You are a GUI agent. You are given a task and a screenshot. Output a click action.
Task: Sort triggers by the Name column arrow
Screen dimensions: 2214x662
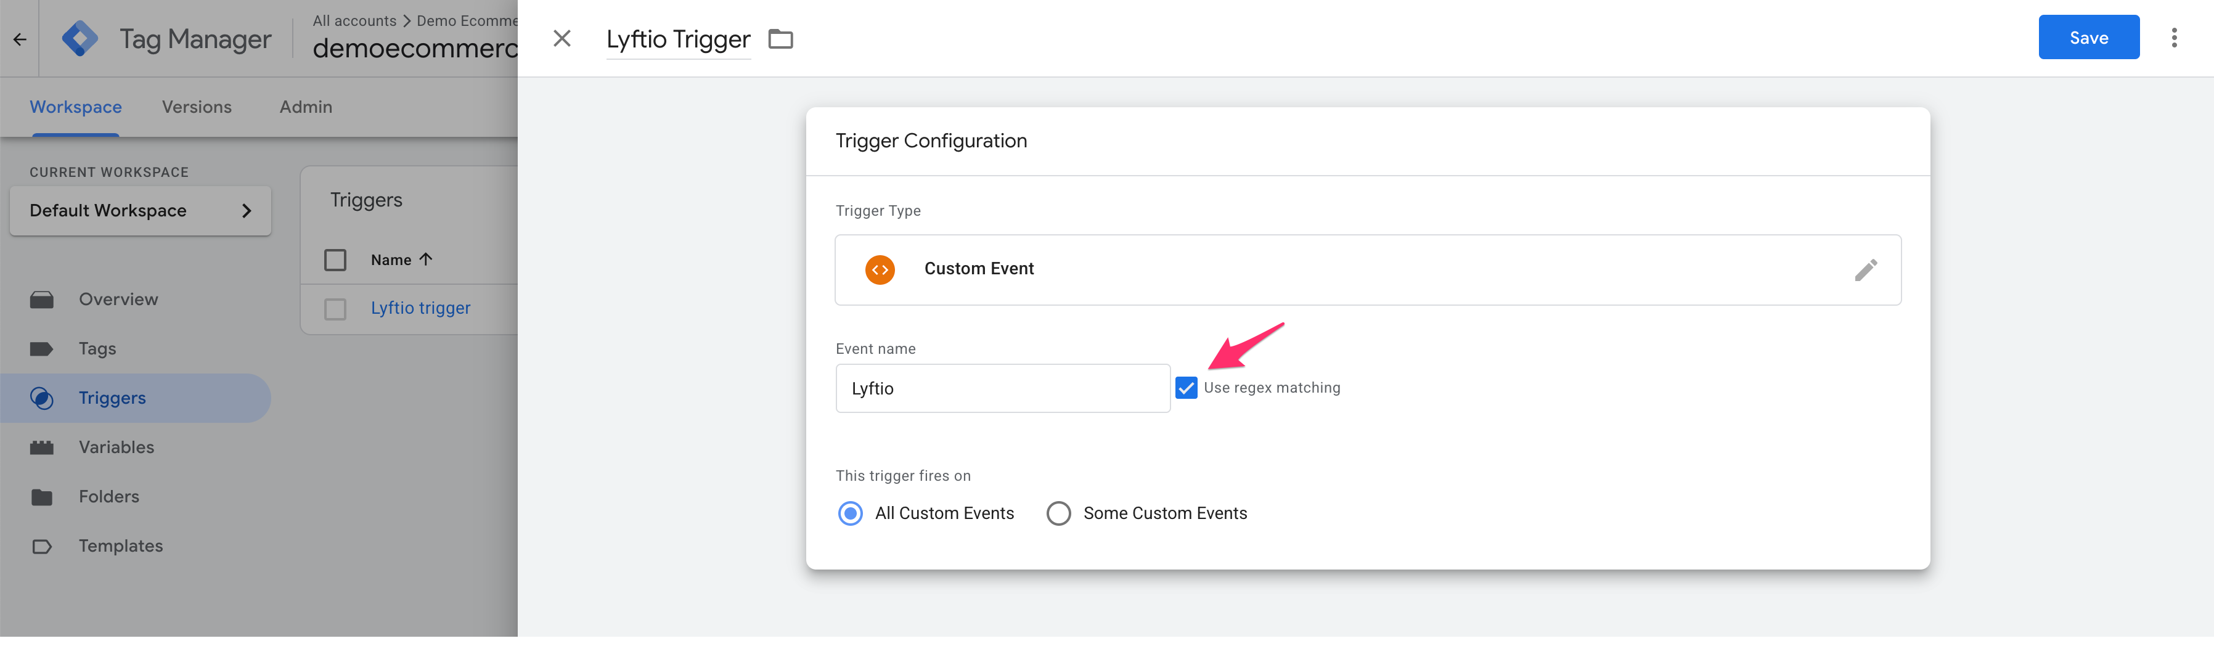(425, 259)
